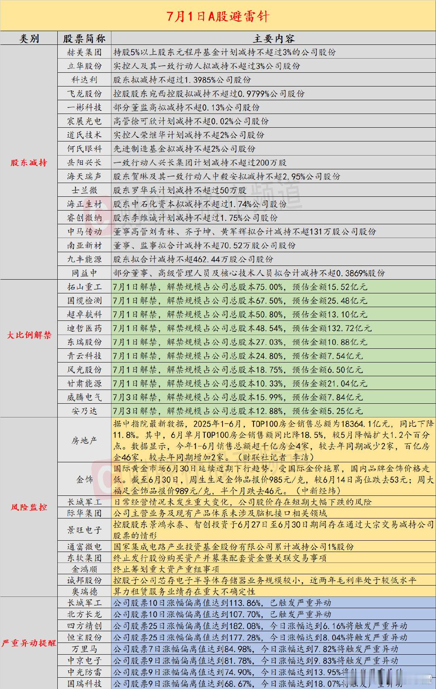Screen dimensions: 436x689
Task: Click stock name '中马传动'
Action: [x=84, y=231]
